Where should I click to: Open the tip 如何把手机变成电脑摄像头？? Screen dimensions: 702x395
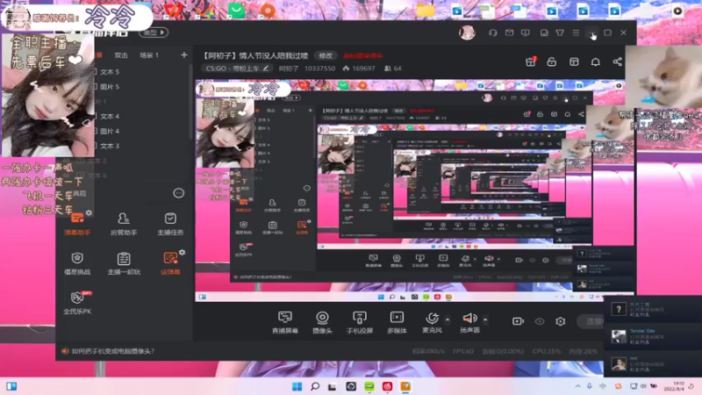[x=113, y=351]
